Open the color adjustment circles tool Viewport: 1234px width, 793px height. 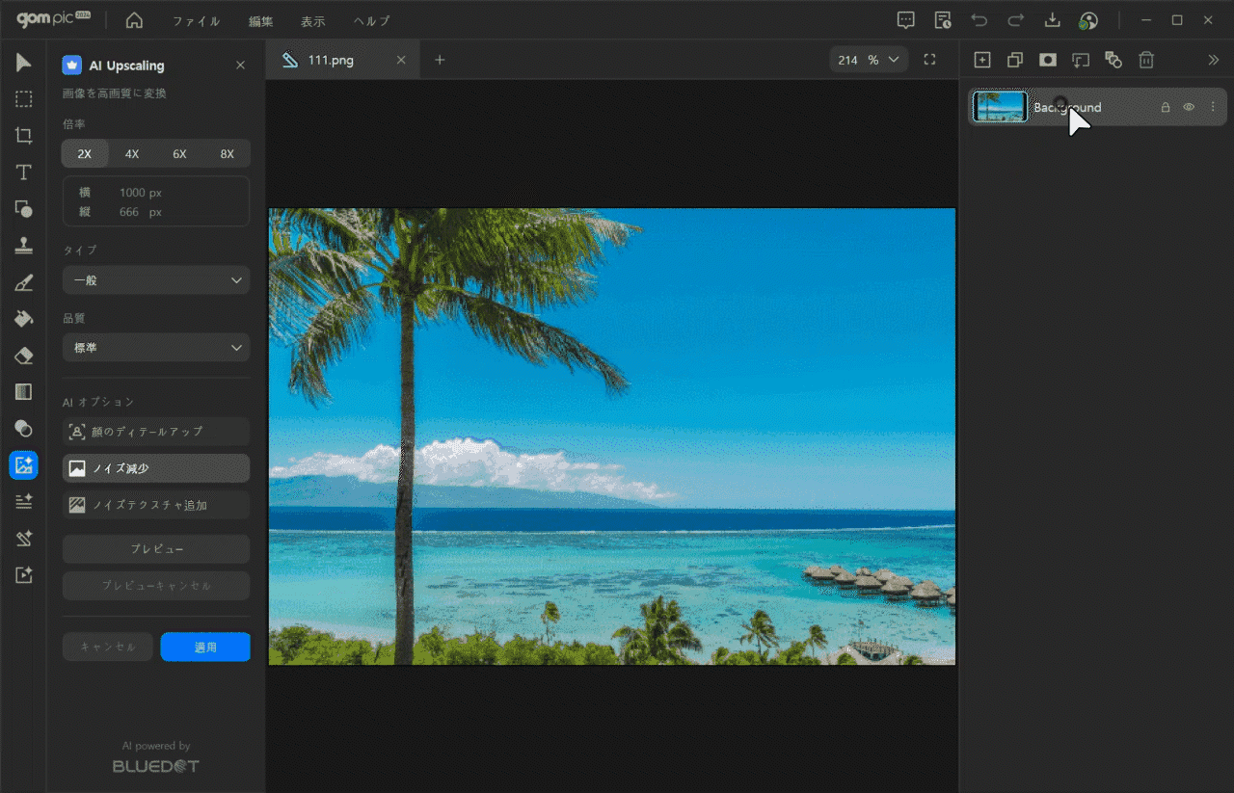pyautogui.click(x=23, y=429)
